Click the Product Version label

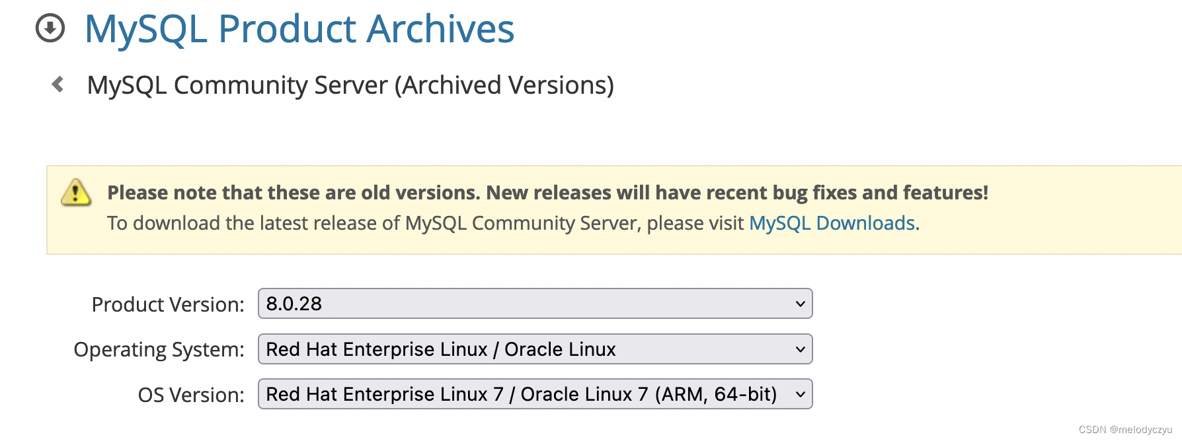tap(169, 304)
